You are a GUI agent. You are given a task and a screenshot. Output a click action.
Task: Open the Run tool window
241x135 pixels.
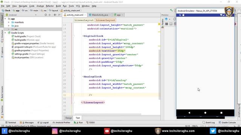(78, 123)
